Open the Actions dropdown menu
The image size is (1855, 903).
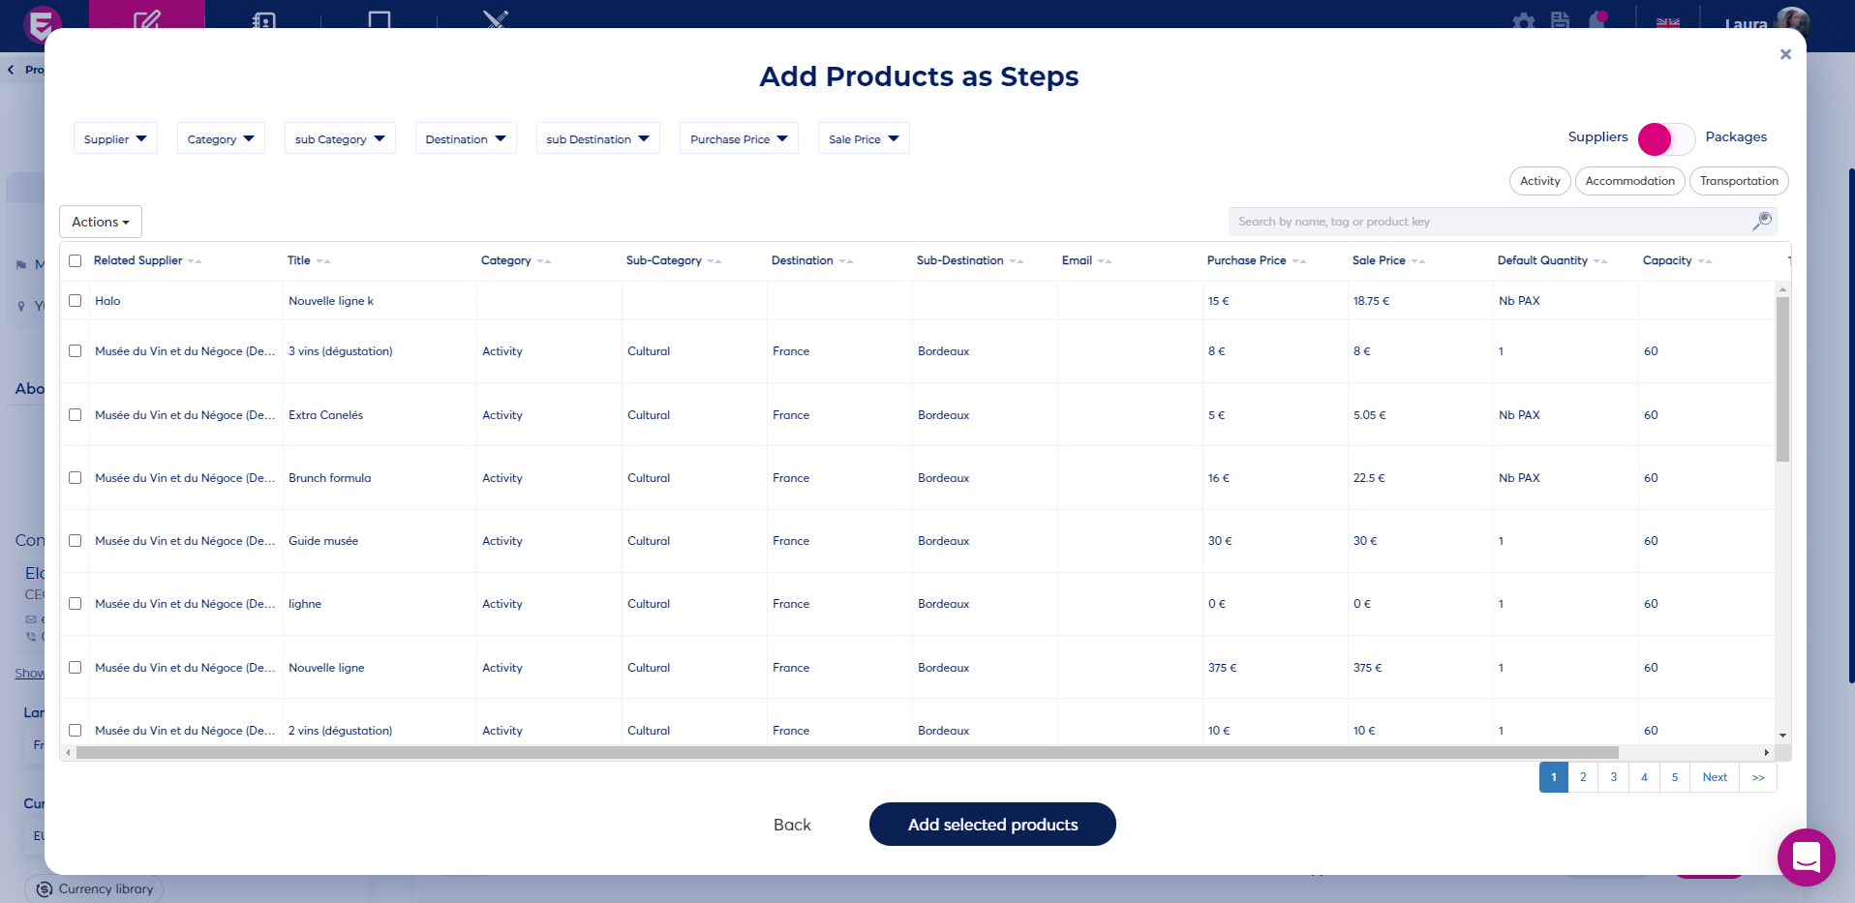click(101, 222)
